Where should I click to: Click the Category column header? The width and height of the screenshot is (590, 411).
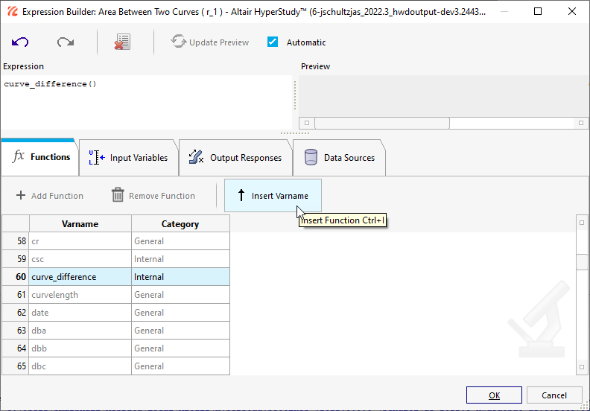(180, 224)
